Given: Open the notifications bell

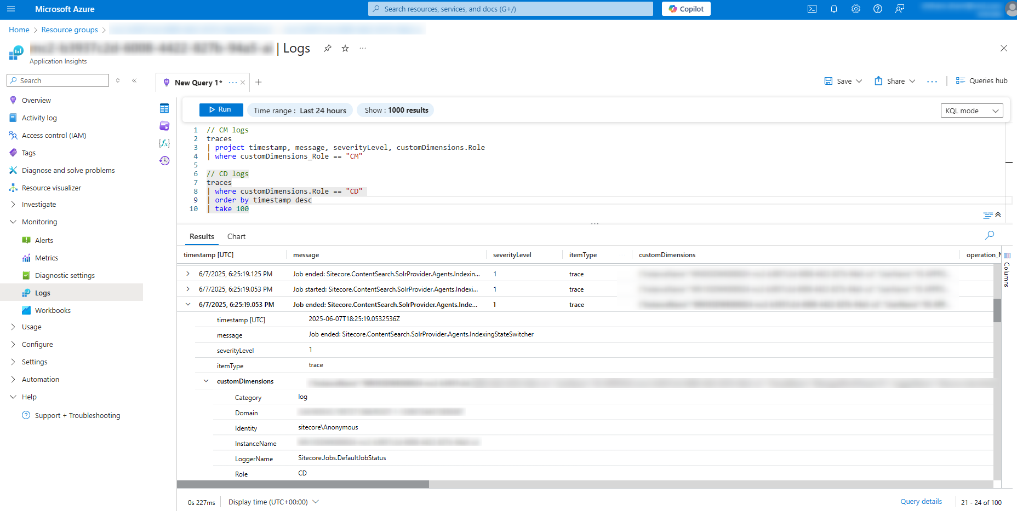Looking at the screenshot, I should pos(834,9).
